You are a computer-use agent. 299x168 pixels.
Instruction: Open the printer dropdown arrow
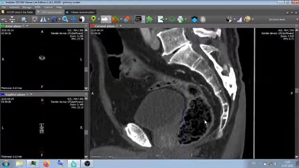click(185, 20)
